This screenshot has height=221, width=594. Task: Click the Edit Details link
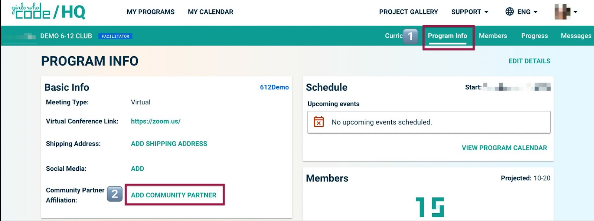pos(529,61)
